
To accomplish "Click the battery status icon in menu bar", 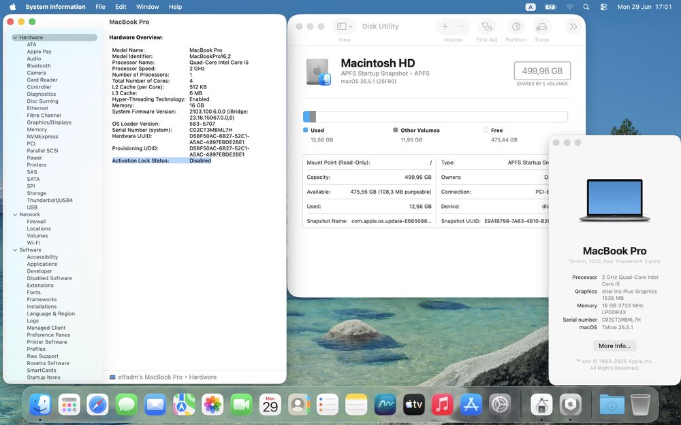I will (550, 7).
